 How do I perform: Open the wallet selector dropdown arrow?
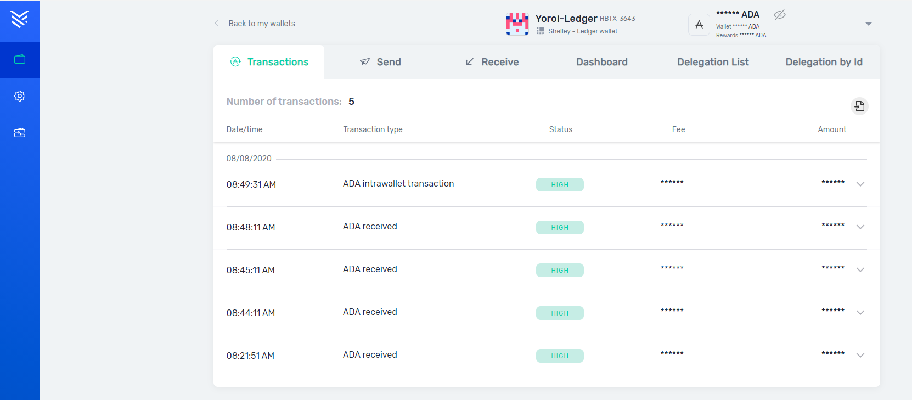tap(869, 24)
